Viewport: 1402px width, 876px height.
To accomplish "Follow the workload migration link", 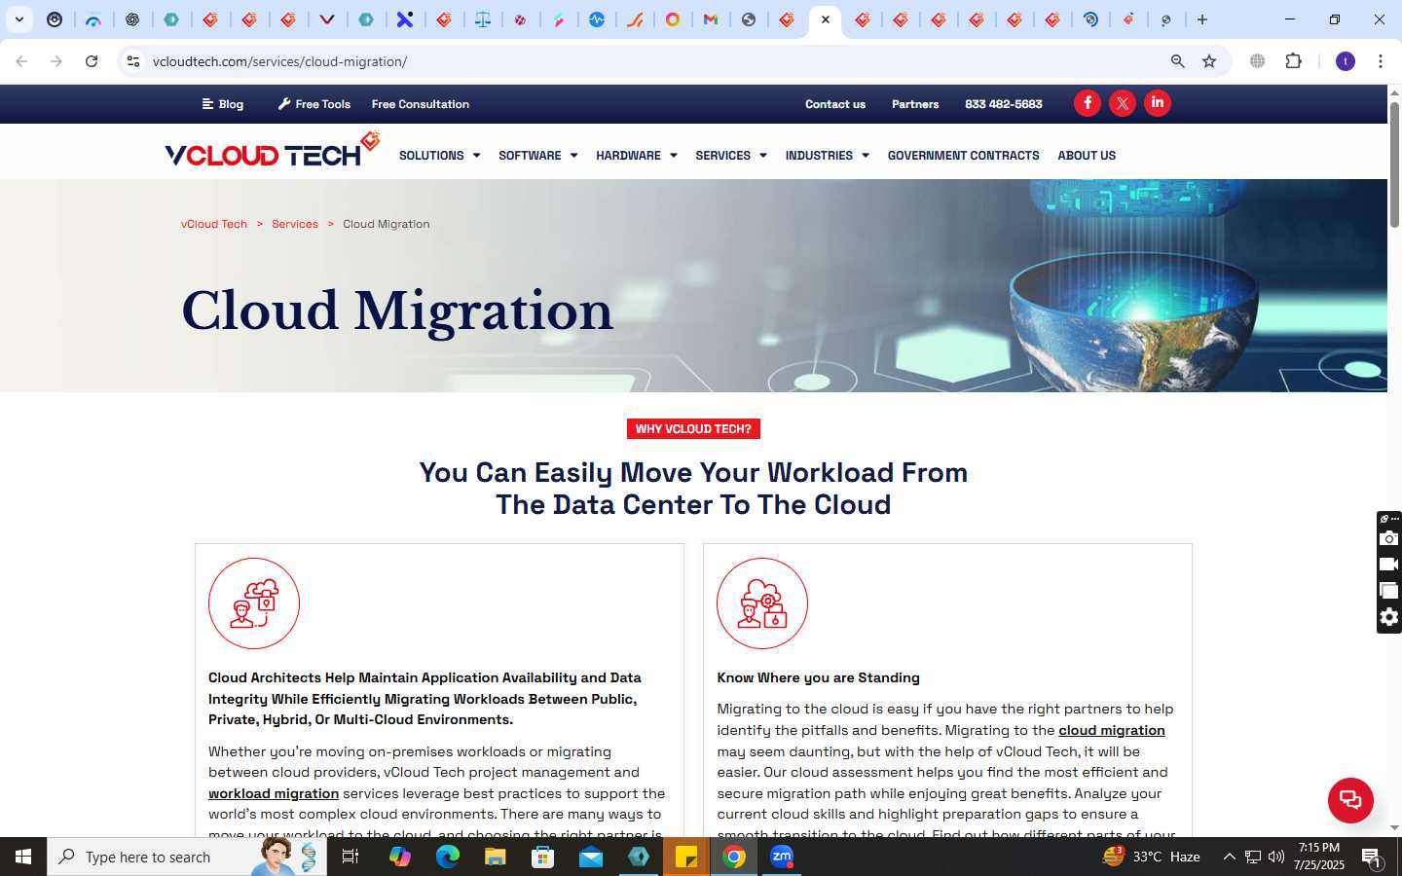I will [274, 793].
